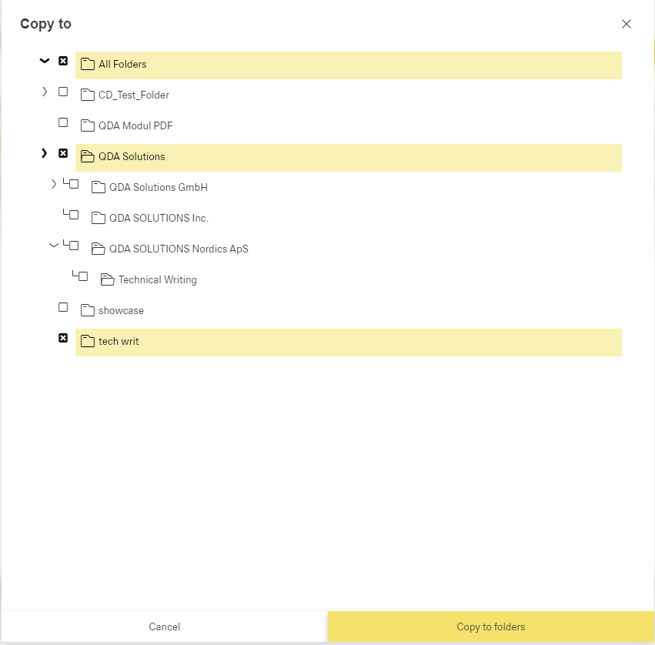Click the QDA SOLUTIONS Inc. folder icon
This screenshot has height=645, width=655.
point(98,219)
